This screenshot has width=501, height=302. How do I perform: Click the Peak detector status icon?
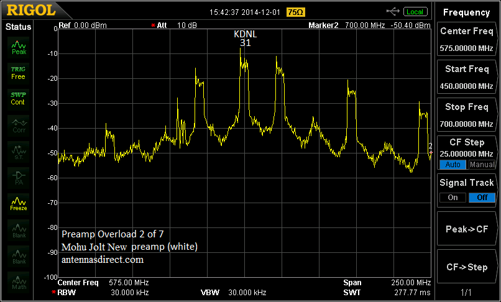(x=19, y=48)
